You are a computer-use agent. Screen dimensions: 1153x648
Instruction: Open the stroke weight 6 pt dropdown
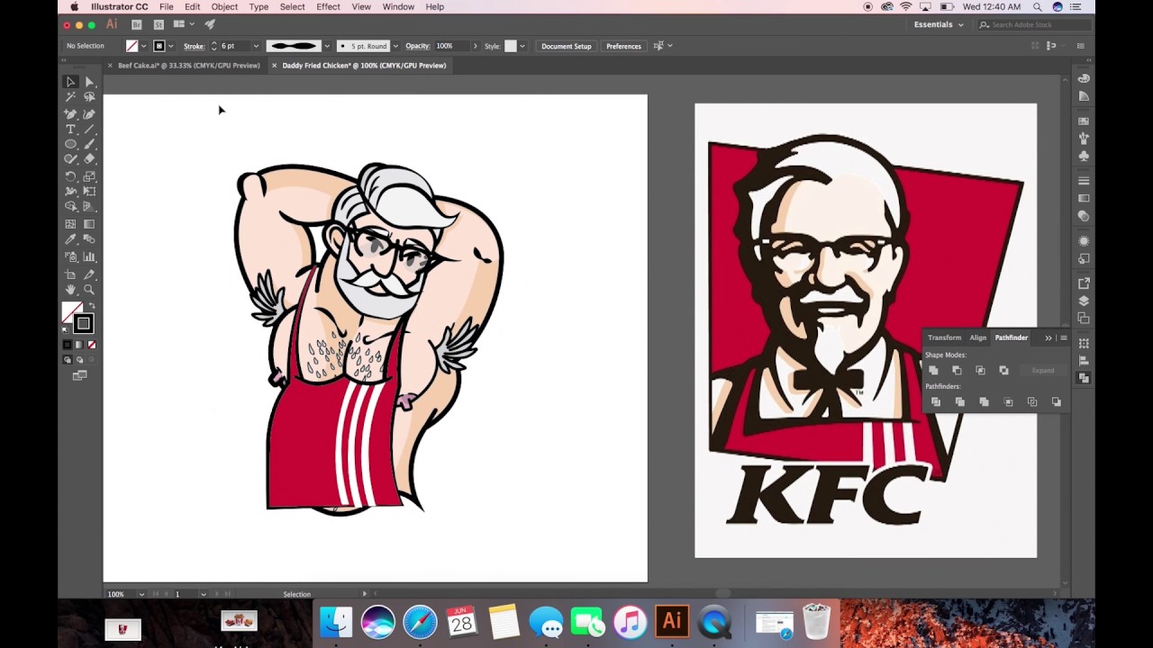pos(256,46)
